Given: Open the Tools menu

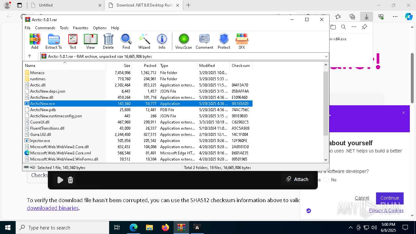Looking at the screenshot, I should [64, 28].
